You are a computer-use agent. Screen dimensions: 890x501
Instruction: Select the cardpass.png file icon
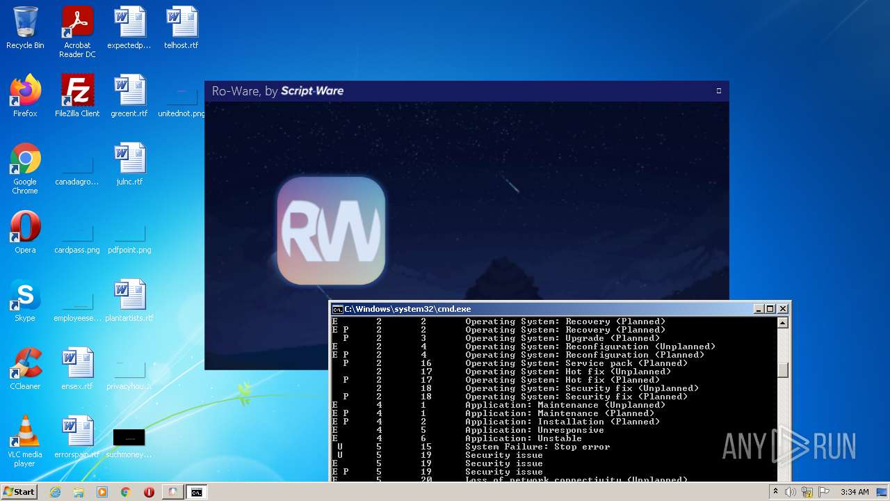pos(77,239)
